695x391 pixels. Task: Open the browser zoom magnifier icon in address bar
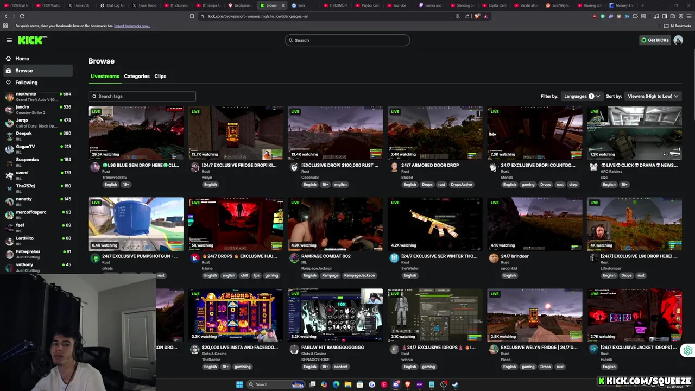458,16
